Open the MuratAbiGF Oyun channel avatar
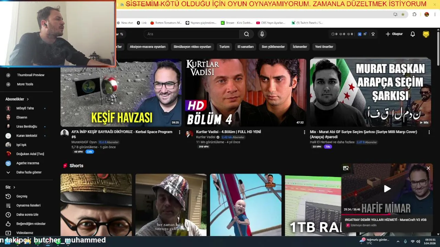440x247 pixels. tap(65, 133)
